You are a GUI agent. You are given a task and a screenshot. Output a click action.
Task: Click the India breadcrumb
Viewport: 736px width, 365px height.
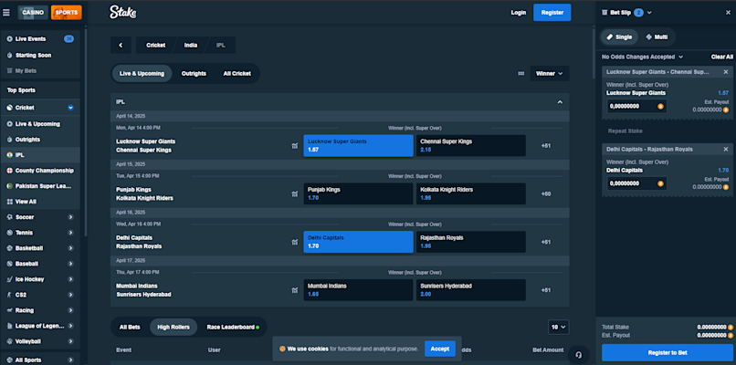point(191,45)
